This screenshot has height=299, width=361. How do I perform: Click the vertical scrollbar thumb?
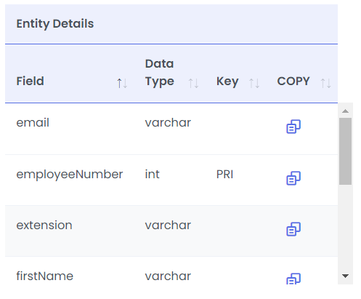pyautogui.click(x=345, y=151)
